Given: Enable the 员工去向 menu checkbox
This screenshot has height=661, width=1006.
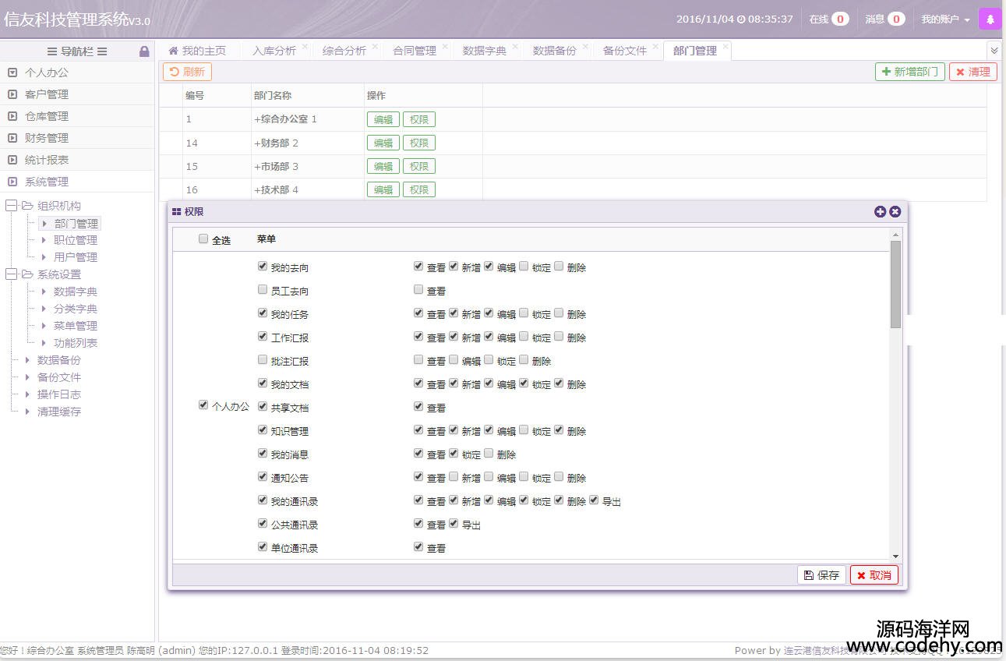Looking at the screenshot, I should click(x=263, y=290).
